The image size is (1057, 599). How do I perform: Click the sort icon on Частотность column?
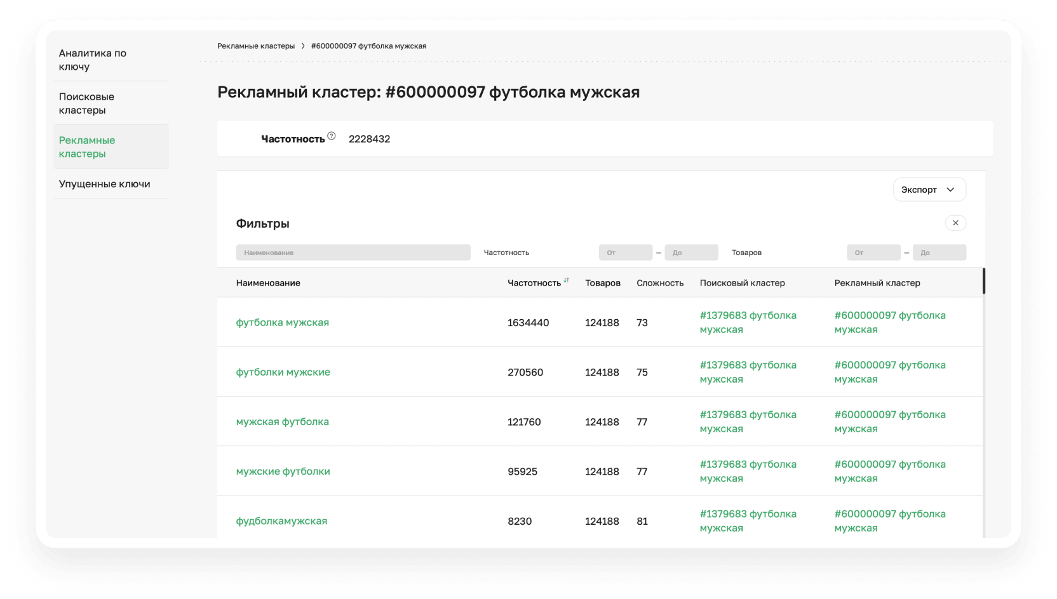(566, 280)
